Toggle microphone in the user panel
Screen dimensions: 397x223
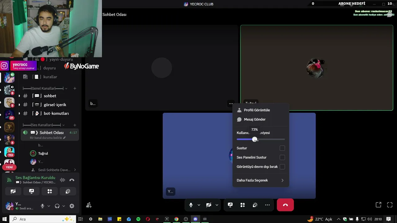point(42,206)
